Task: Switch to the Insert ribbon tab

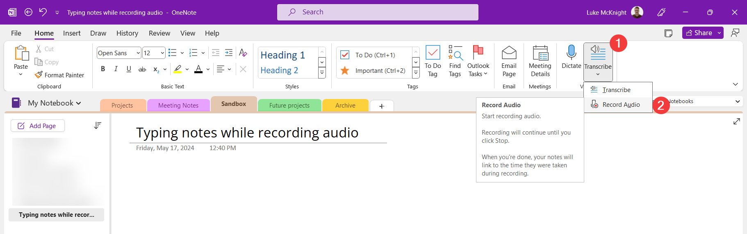Action: tap(72, 33)
